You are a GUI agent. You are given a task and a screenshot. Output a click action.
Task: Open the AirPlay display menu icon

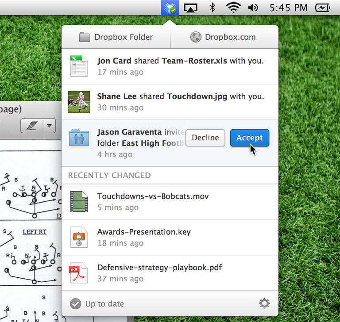coord(191,8)
